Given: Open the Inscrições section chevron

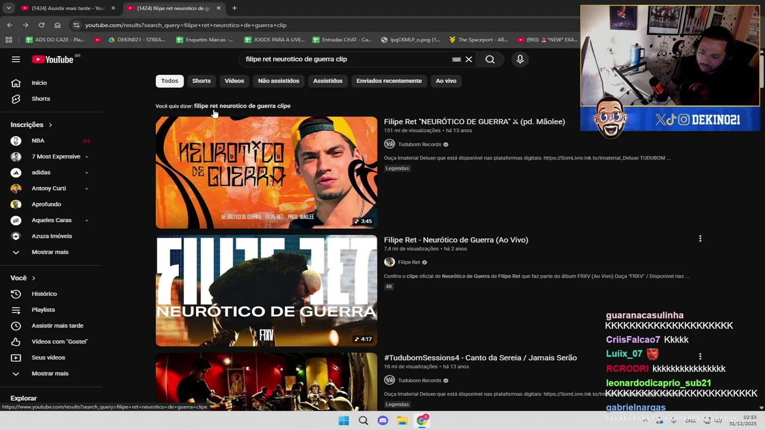Looking at the screenshot, I should 50,125.
